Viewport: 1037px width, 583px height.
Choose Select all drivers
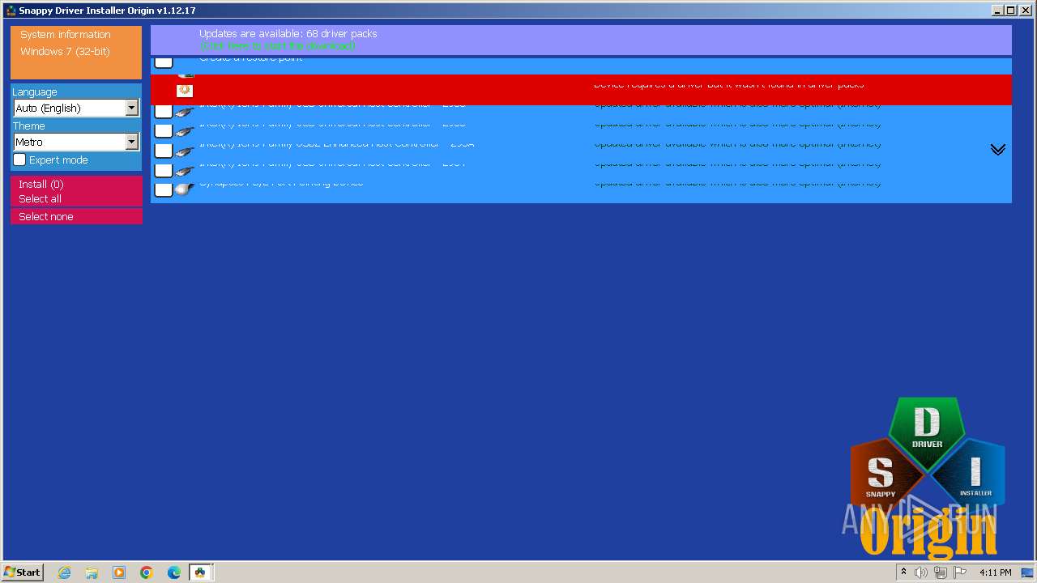coord(40,199)
